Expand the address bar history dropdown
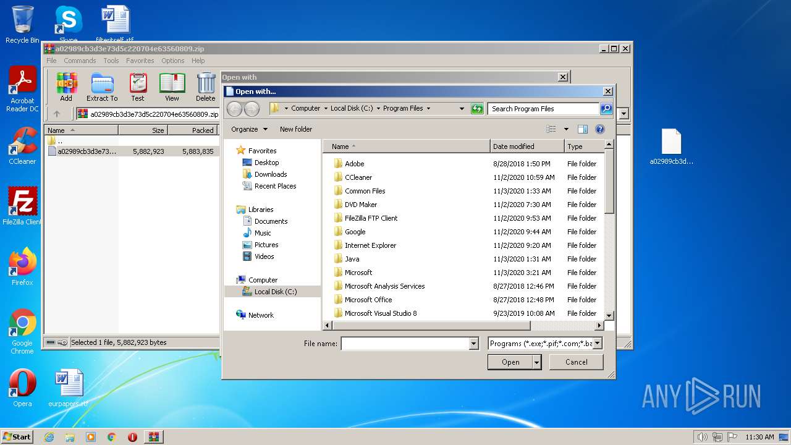 coord(462,108)
